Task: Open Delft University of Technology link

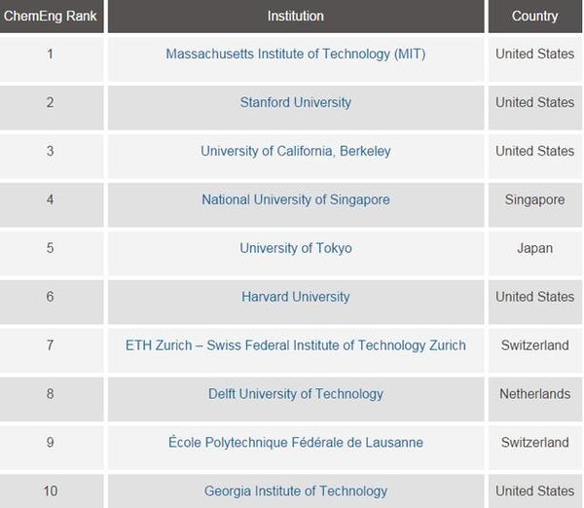Action: 296,394
